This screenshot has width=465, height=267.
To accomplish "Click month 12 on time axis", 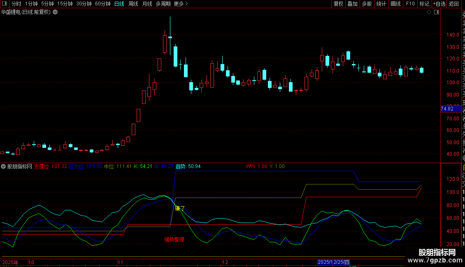I will click(x=225, y=262).
